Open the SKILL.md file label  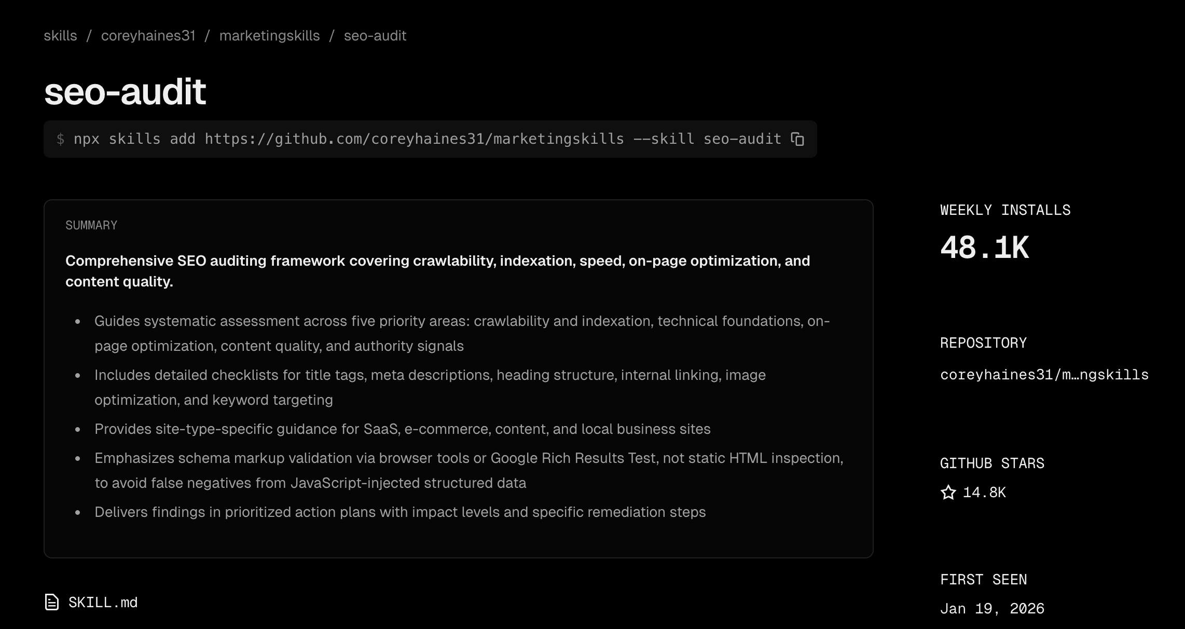103,602
